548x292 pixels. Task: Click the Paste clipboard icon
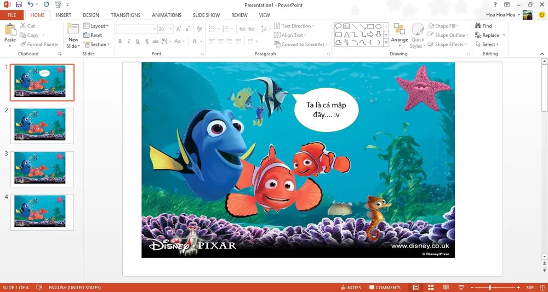[x=10, y=30]
